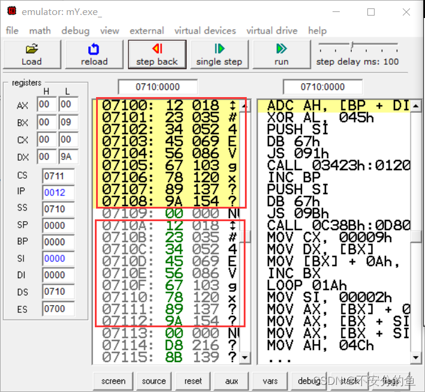Click the IP register field 0012
This screenshot has height=392, width=425.
tap(58, 192)
